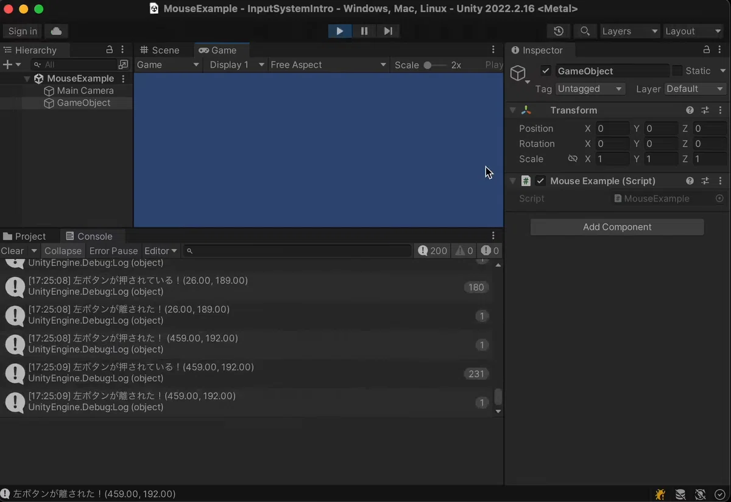Start Play mode with the Play button
This screenshot has height=502, width=731.
(340, 31)
